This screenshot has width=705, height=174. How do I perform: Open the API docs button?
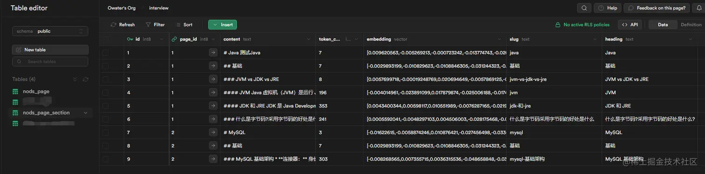tap(629, 25)
